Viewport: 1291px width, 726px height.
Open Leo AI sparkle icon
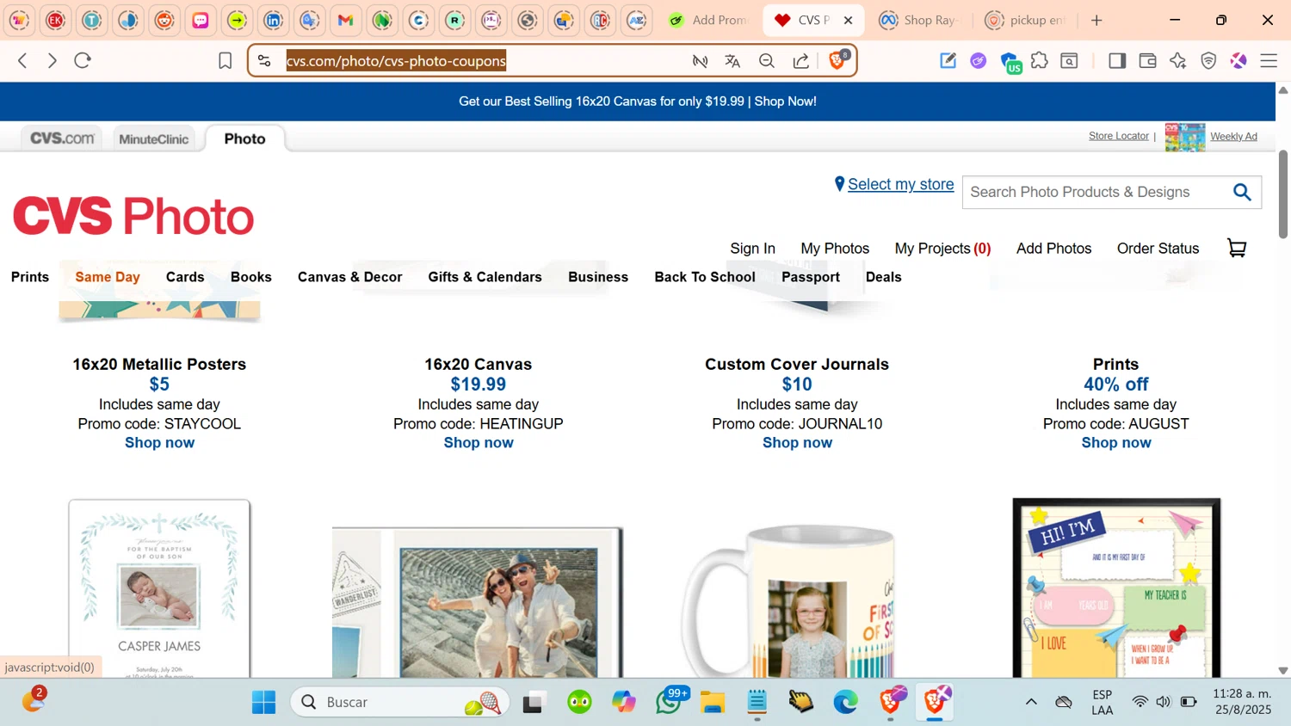[x=1178, y=61]
